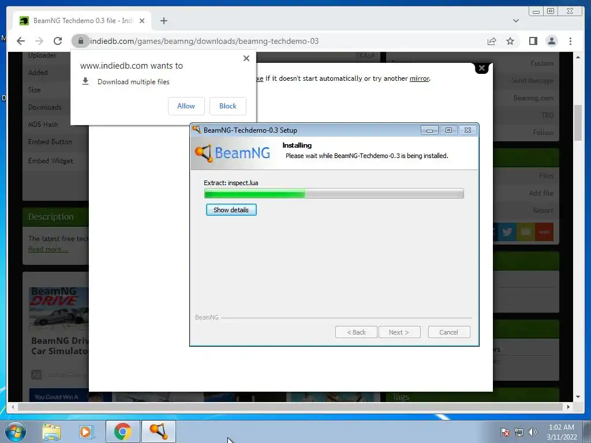The height and width of the screenshot is (443, 591).
Task: Restore down the Chrome window
Action: click(551, 11)
